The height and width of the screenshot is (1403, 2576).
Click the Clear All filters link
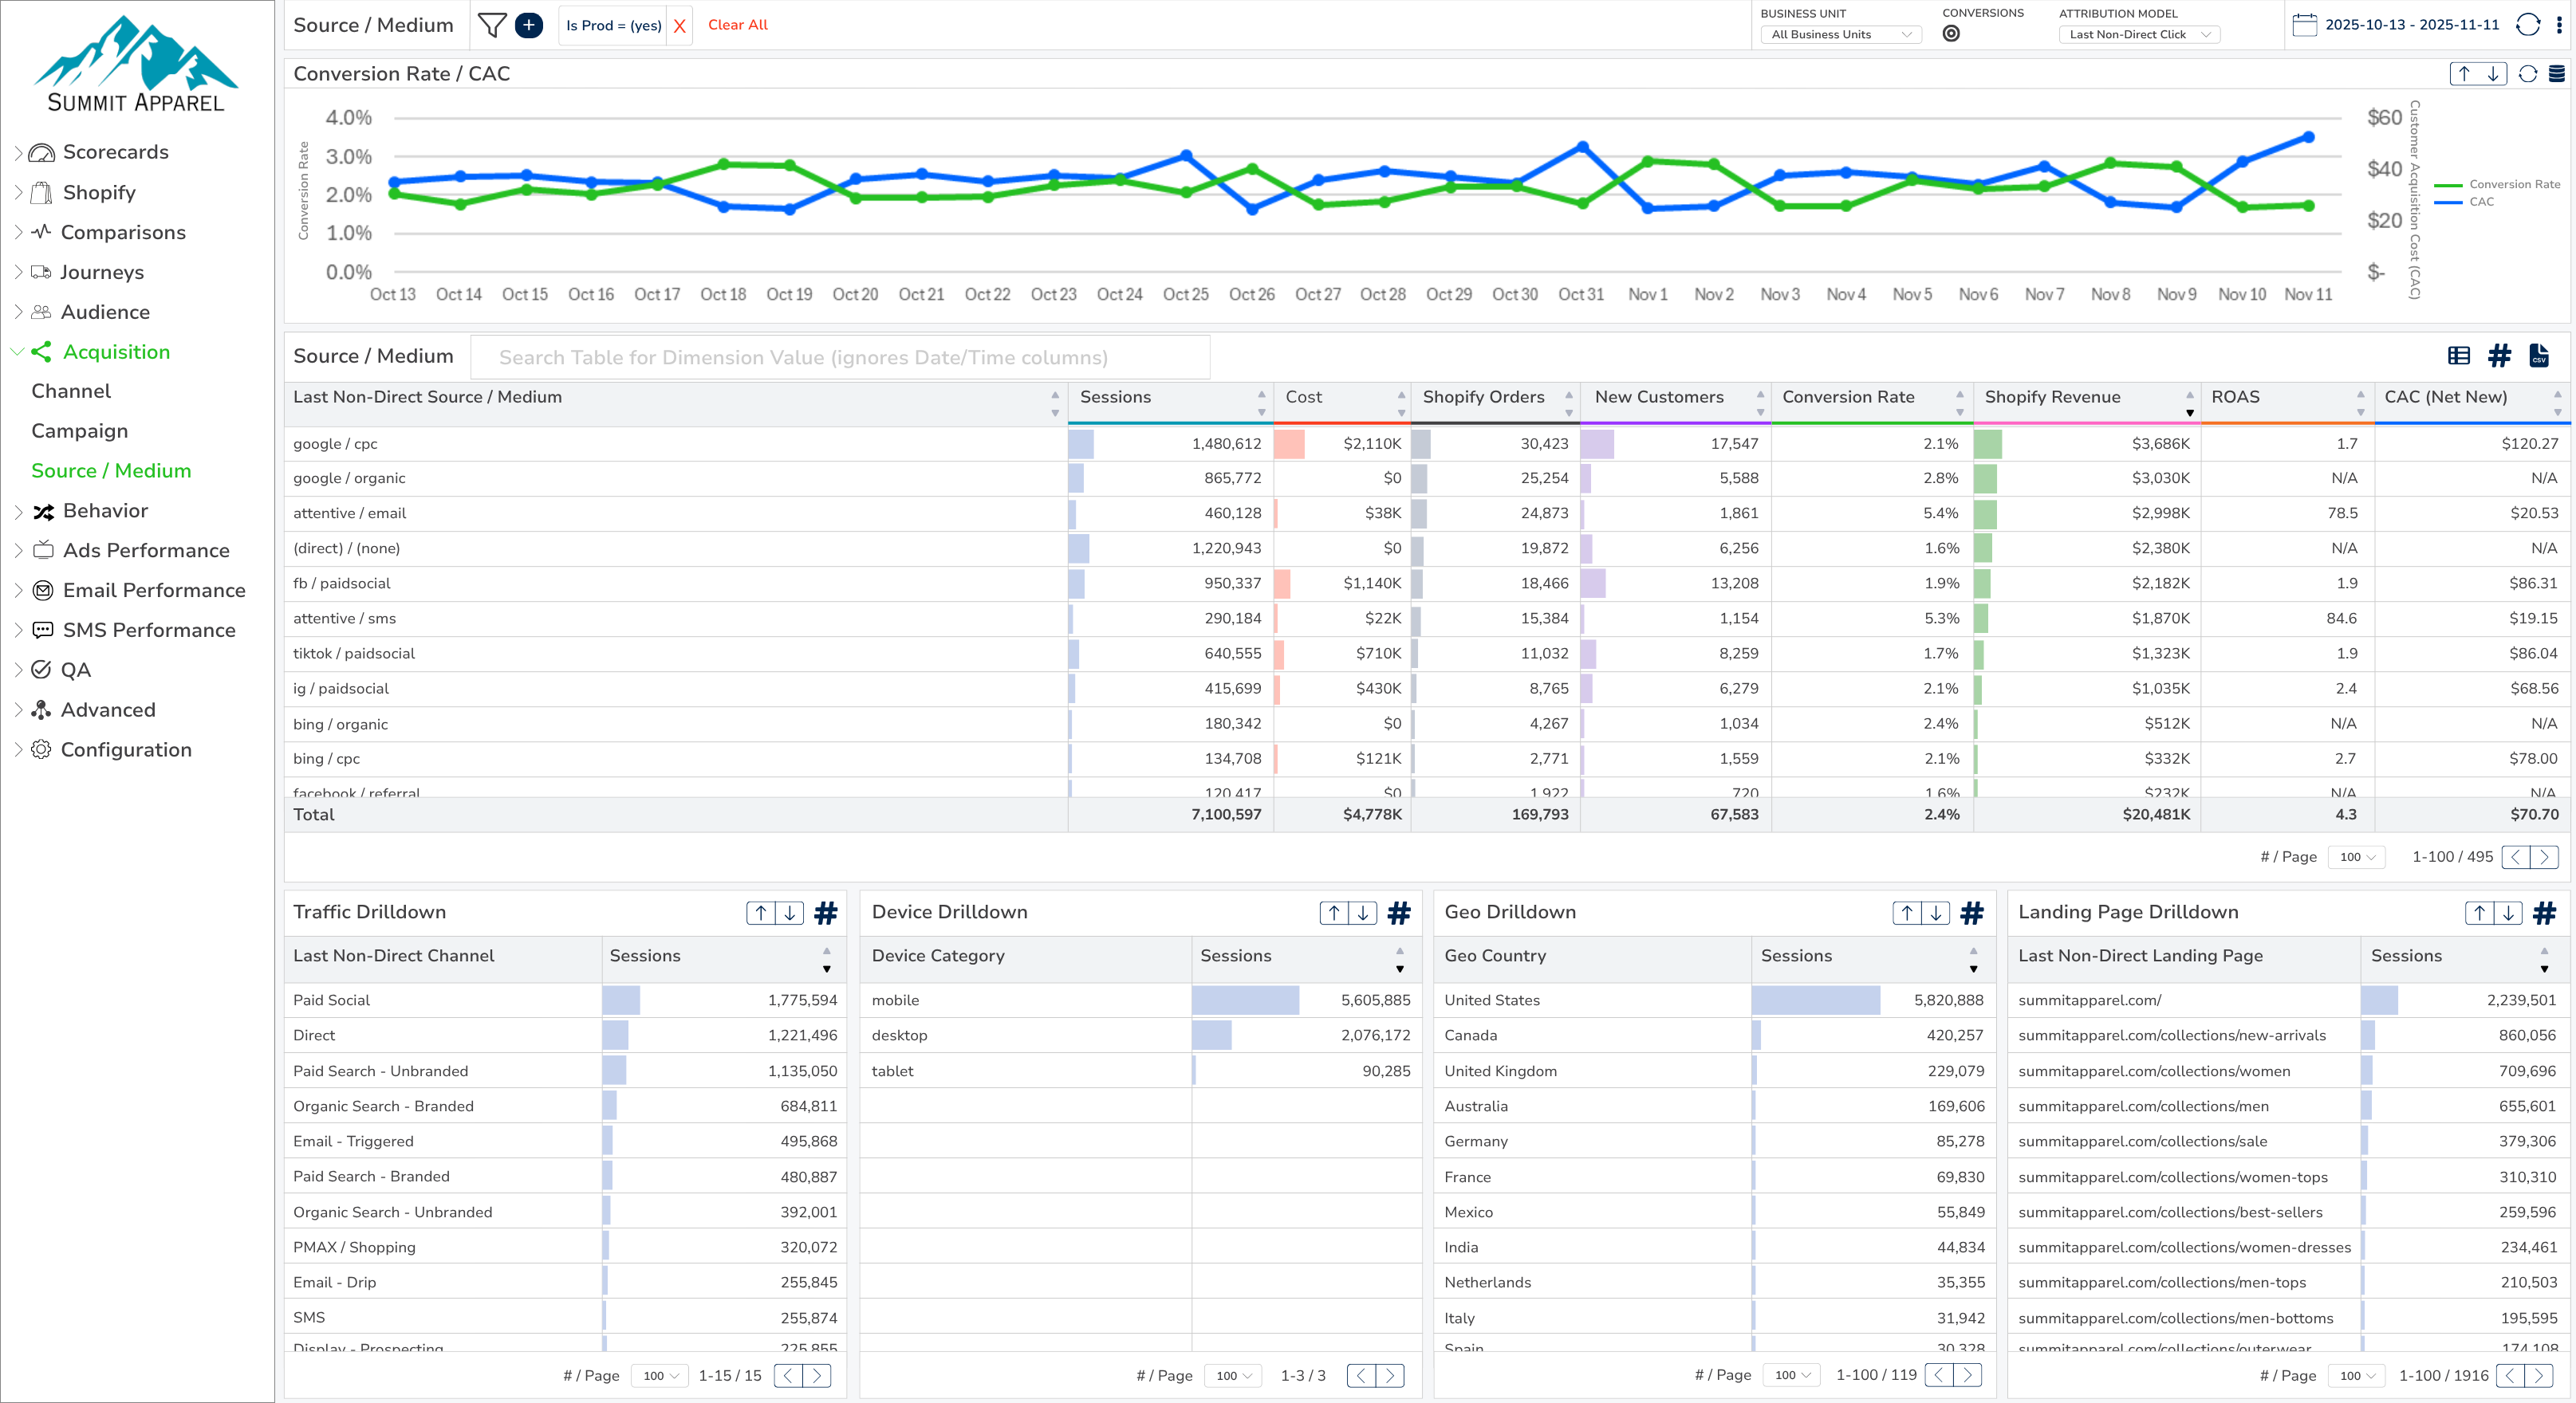tap(737, 25)
